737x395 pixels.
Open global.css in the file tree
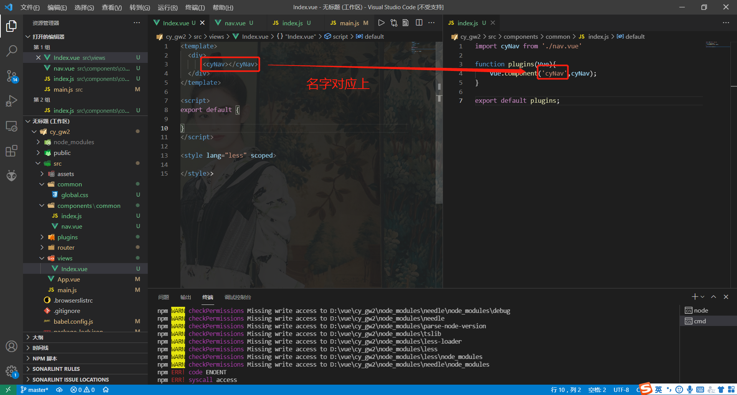point(74,195)
